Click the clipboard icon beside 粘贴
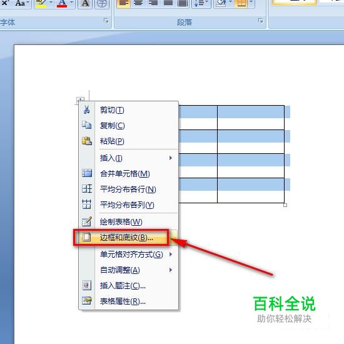The height and width of the screenshot is (344, 344). point(87,141)
